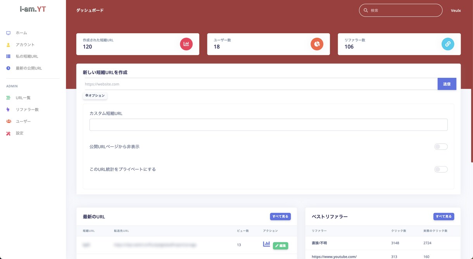The width and height of the screenshot is (473, 259).
Task: Click the 作成された短縮URL count 120
Action: point(87,47)
